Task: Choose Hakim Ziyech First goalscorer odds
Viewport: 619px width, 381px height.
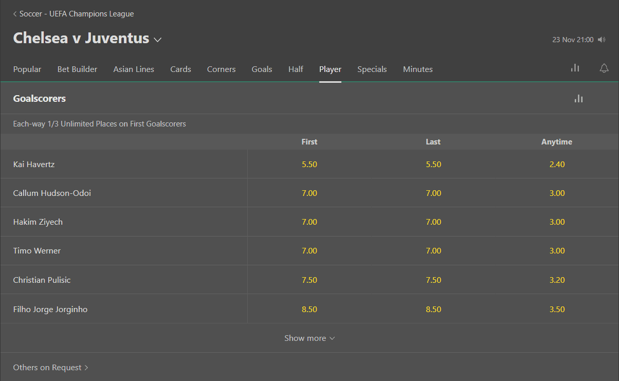Action: point(309,222)
